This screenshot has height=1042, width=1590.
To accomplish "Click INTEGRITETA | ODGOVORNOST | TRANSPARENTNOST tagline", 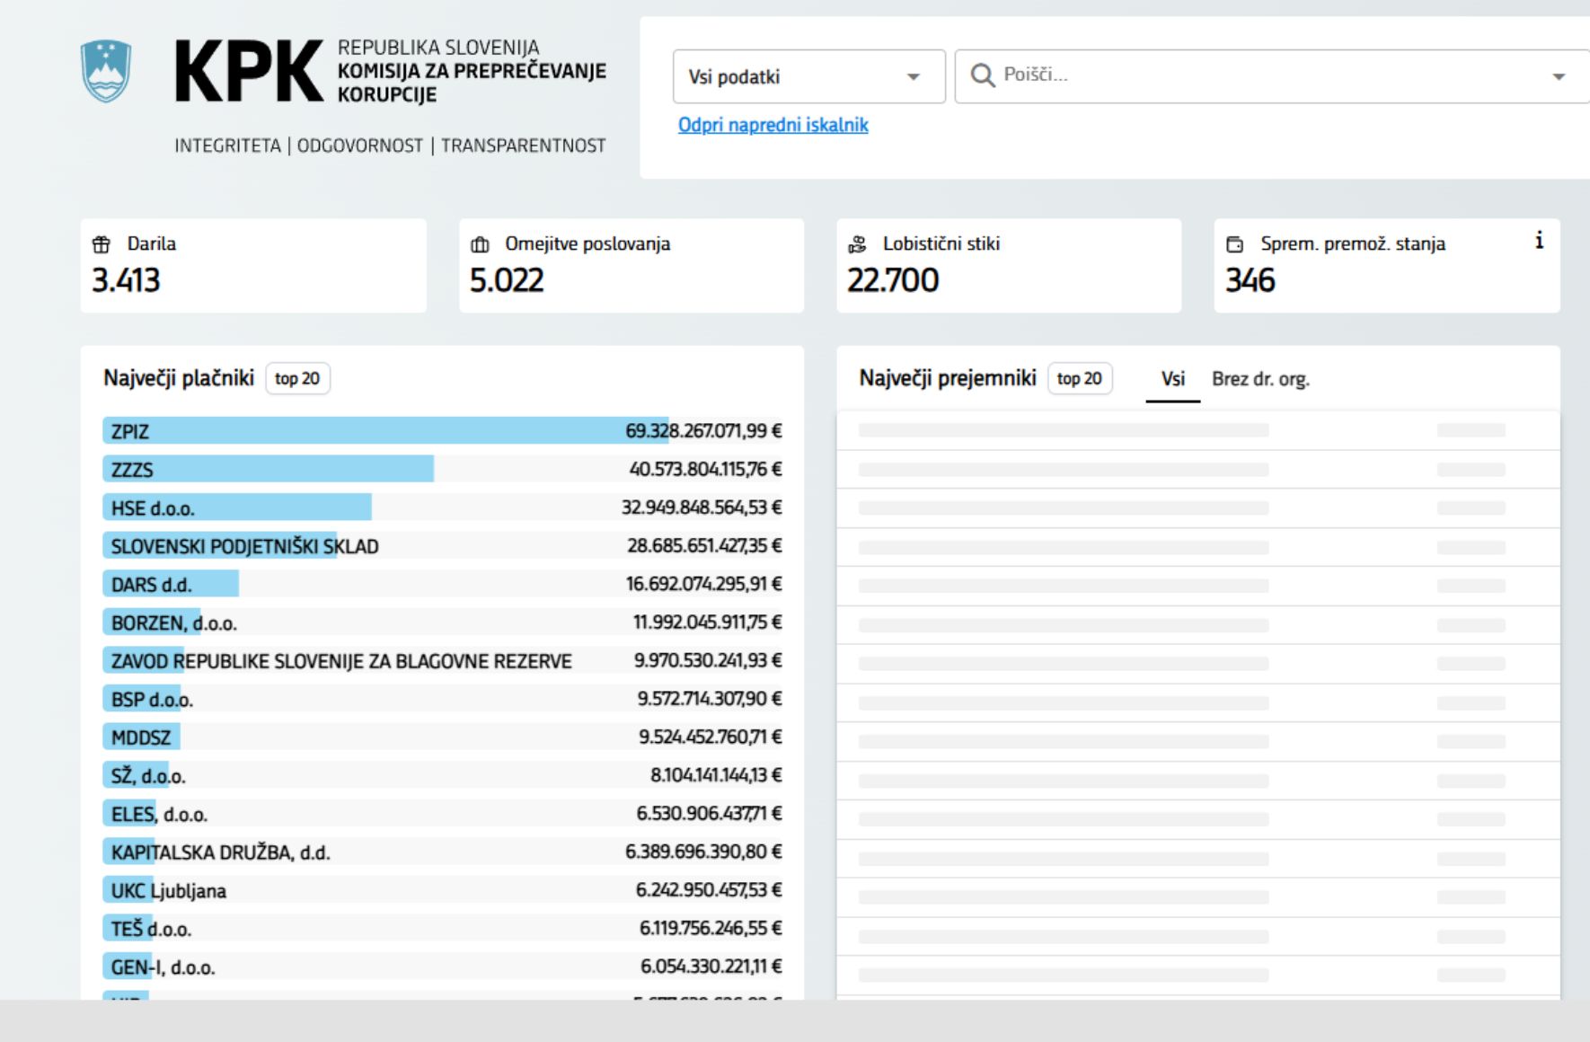I will tap(390, 146).
